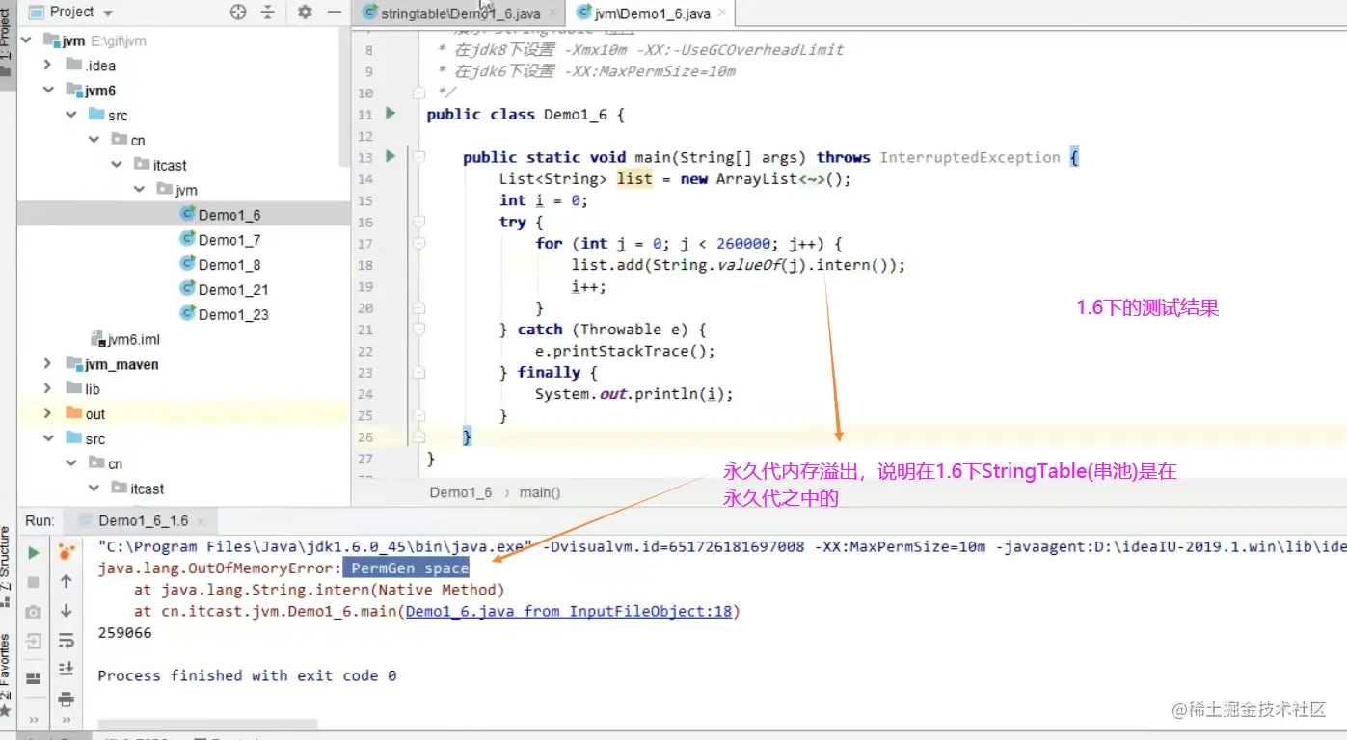The height and width of the screenshot is (740, 1347).
Task: Toggle Soft-Wrap in console output
Action: click(66, 640)
